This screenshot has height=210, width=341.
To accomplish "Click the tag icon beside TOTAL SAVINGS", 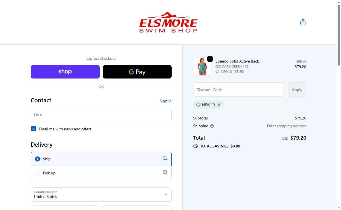I will click(196, 146).
